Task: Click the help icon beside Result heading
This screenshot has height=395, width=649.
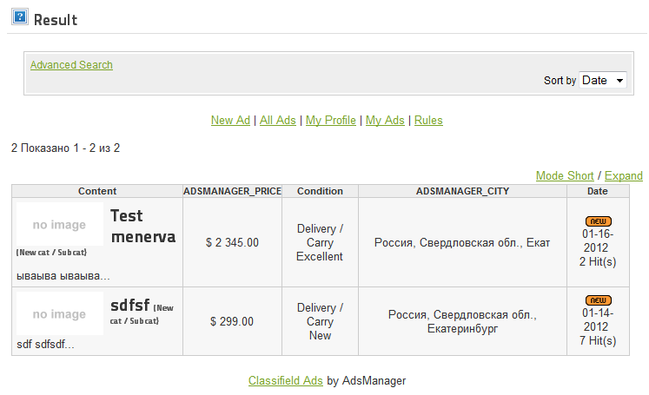Action: click(19, 16)
